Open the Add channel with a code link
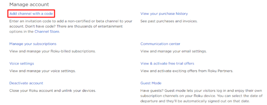 click(x=31, y=13)
